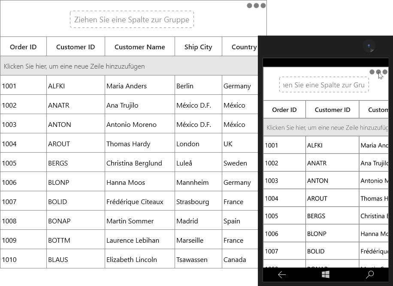Select desktop cell ALFKI
Viewport: 393px width, 286px height.
76,86
